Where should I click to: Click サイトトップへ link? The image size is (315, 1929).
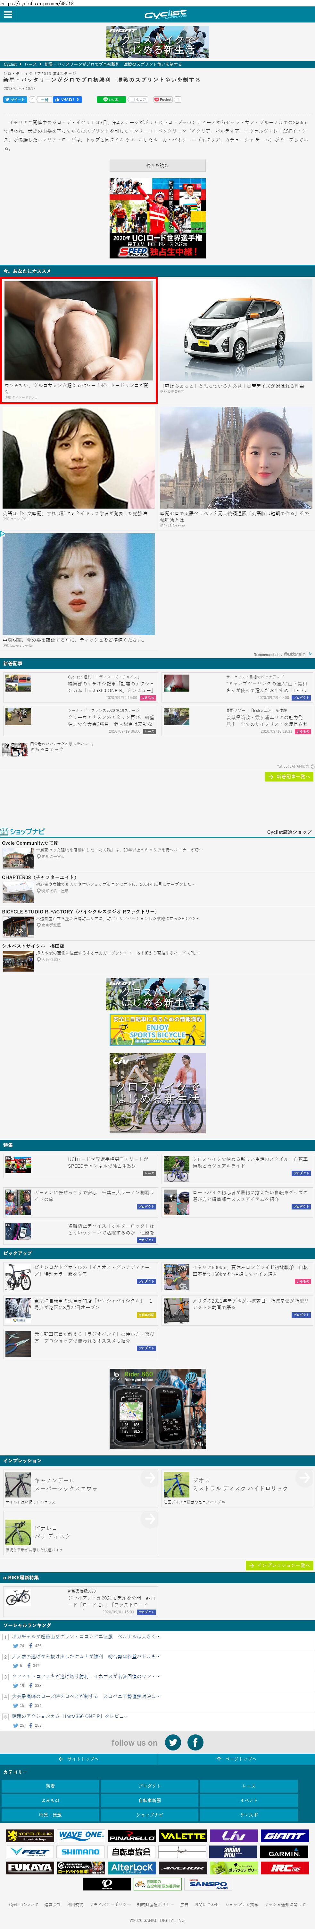coord(79,1759)
